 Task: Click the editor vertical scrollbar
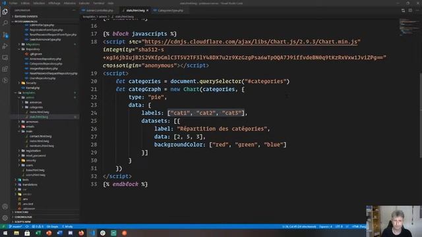tap(421, 116)
